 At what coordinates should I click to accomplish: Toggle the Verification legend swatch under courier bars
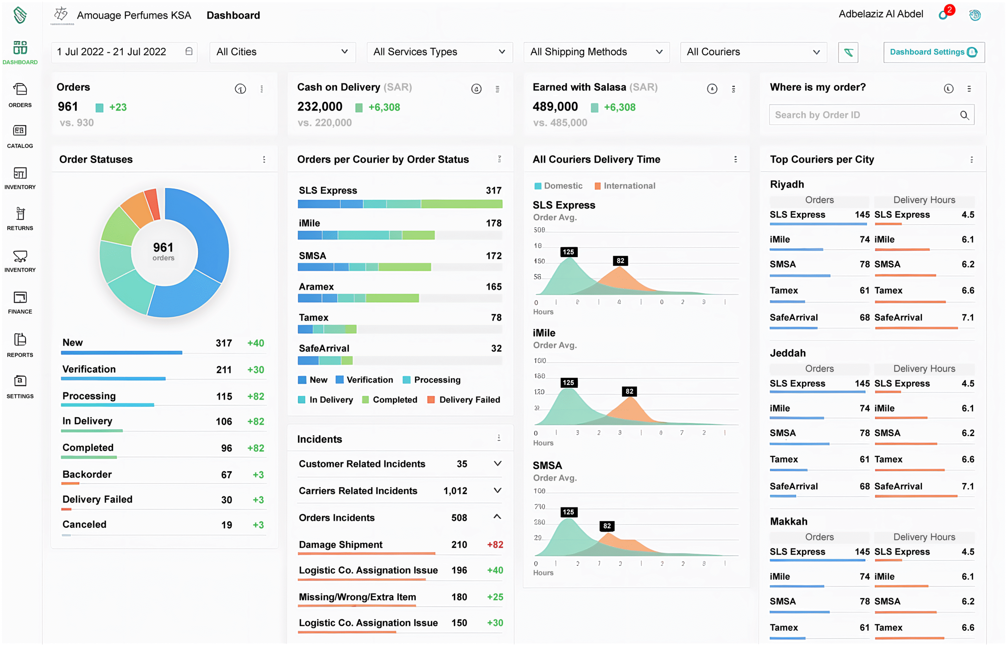pos(339,380)
